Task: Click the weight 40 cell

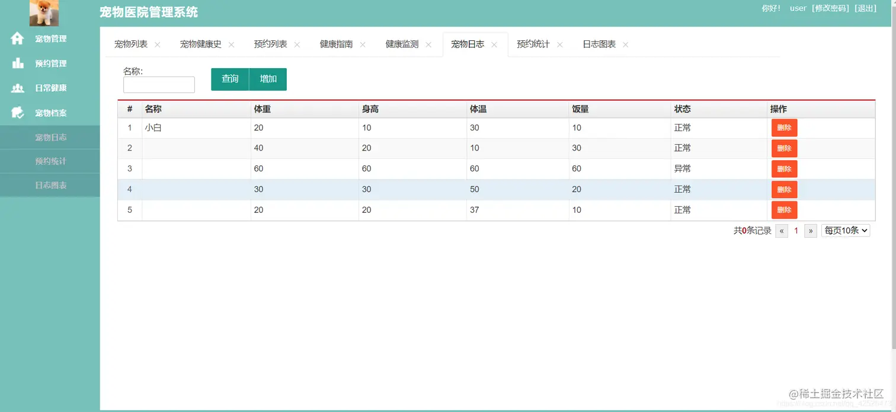Action: click(x=305, y=148)
